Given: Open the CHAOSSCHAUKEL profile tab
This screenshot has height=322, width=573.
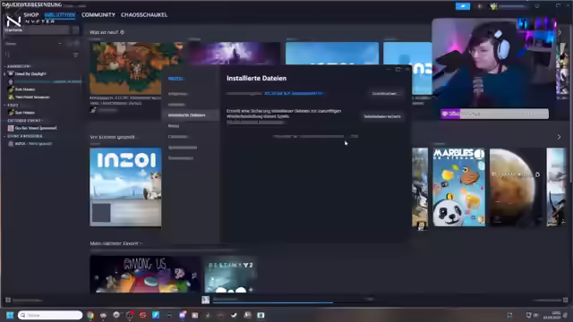Looking at the screenshot, I should (144, 15).
